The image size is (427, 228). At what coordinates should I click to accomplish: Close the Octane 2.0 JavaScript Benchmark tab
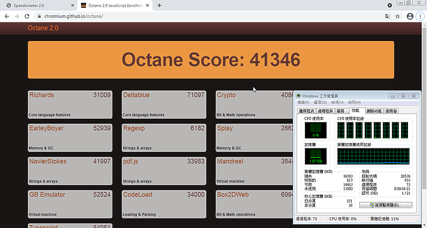147,5
